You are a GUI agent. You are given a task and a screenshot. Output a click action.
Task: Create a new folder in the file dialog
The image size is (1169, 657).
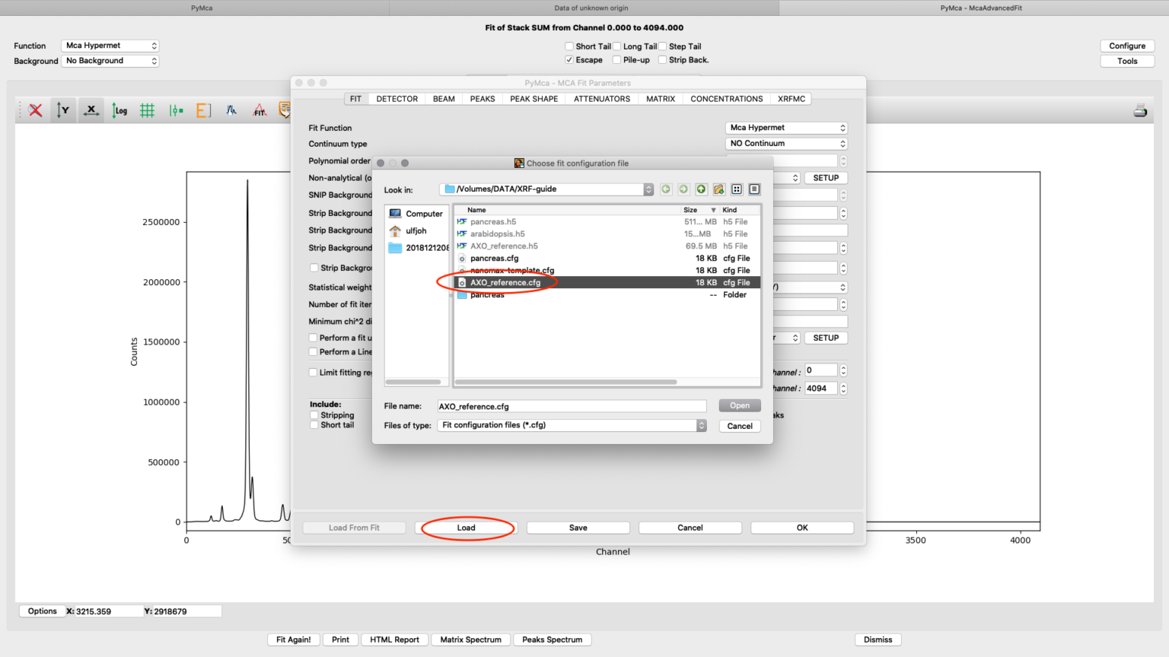coord(718,189)
